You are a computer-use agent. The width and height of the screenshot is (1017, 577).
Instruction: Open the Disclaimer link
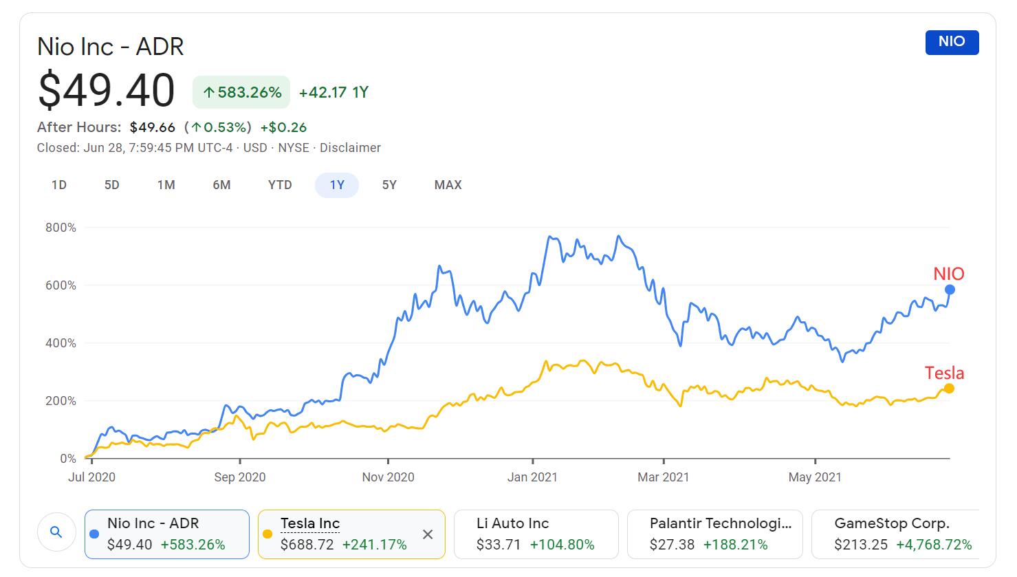pyautogui.click(x=350, y=148)
